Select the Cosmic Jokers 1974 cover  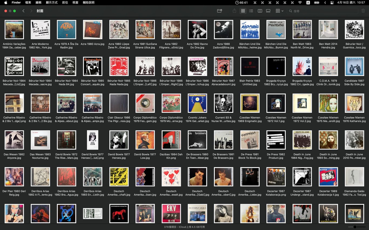(197, 103)
